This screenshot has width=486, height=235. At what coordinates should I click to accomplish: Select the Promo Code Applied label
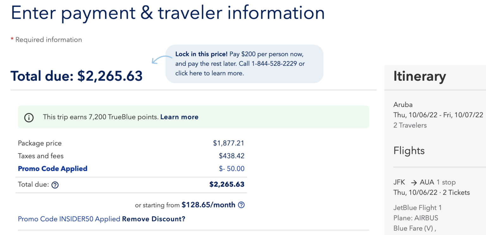(52, 168)
